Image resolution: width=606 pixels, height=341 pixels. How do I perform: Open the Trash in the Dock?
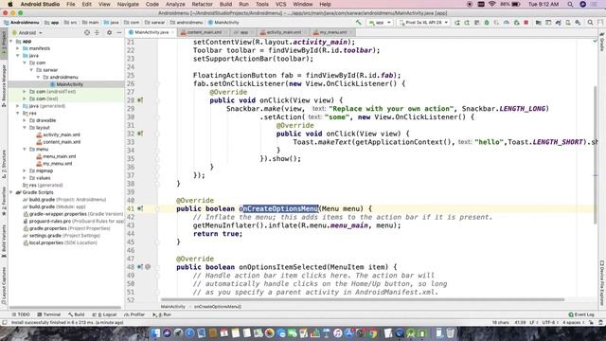(x=451, y=332)
